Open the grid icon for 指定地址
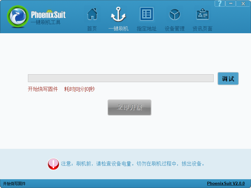Screen dimensions: 251x188 coord(147,14)
